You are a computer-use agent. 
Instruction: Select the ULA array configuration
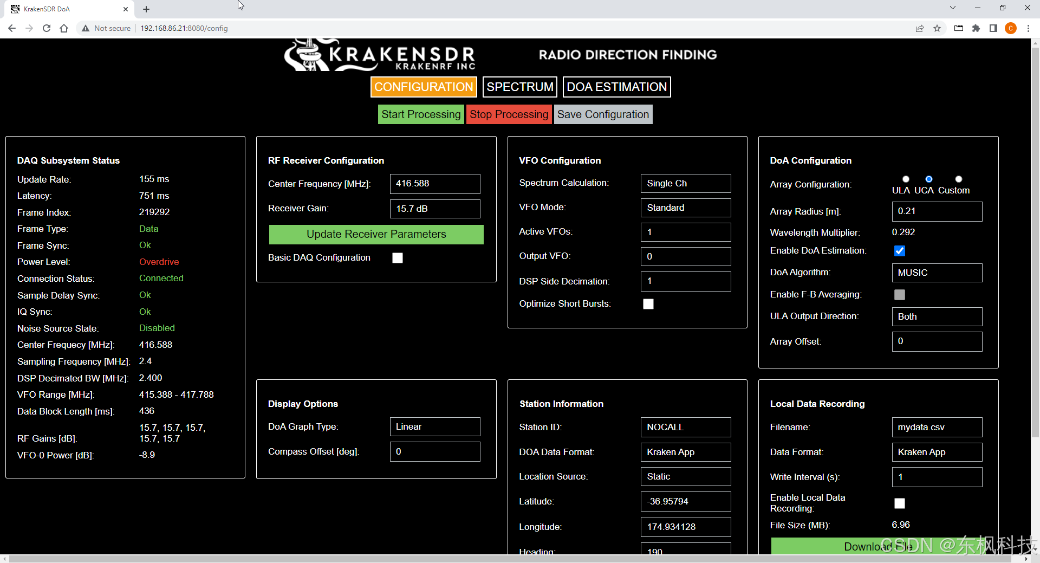[x=906, y=179]
